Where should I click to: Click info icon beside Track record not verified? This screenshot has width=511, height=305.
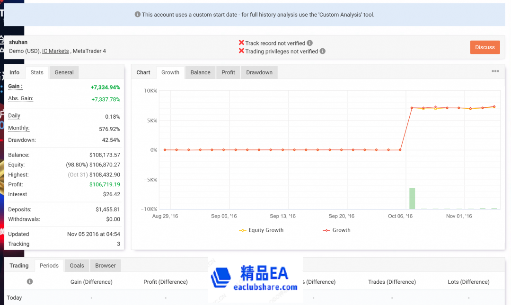click(x=310, y=43)
